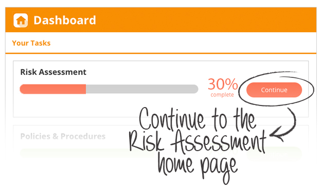Click the faded Continue button for Policies

point(274,154)
